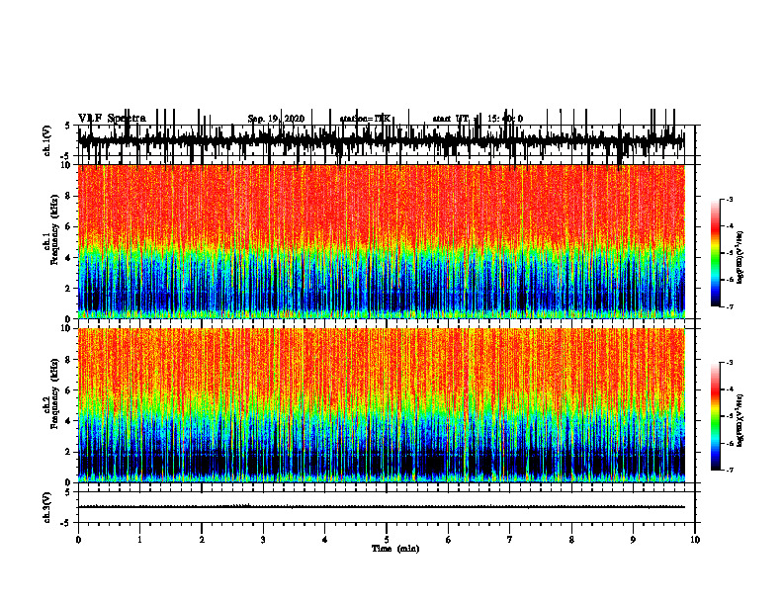The image size is (783, 605).
Task: Click the '6' kHz tick of ch.1 spectrogram
Action: point(69,227)
